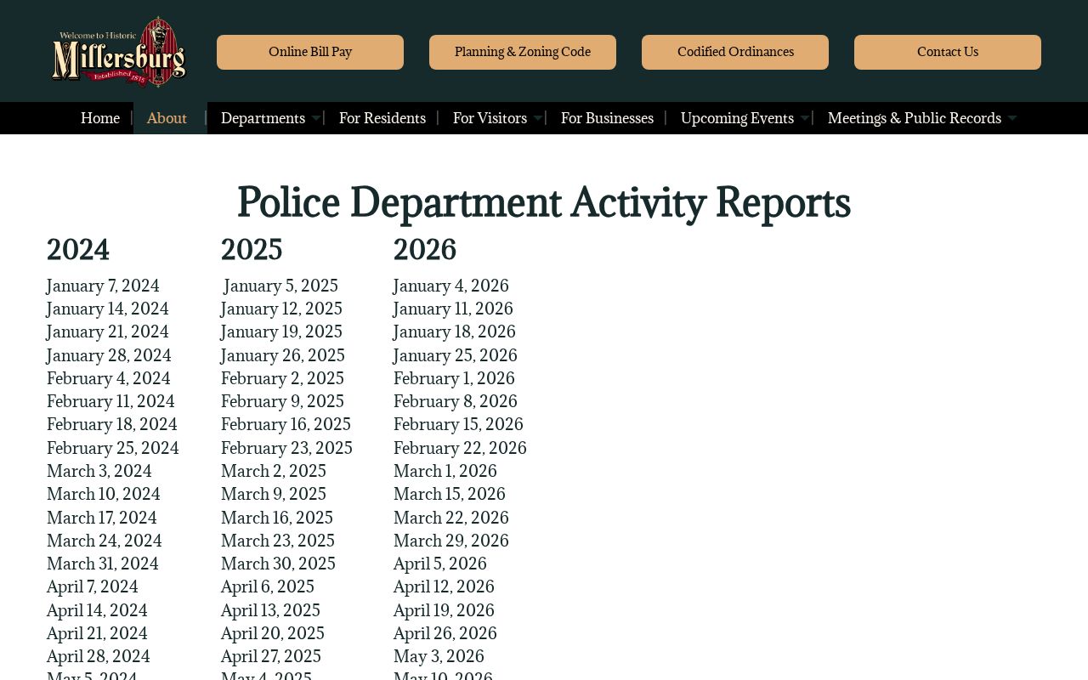Open the March 3, 2024 report

99,471
